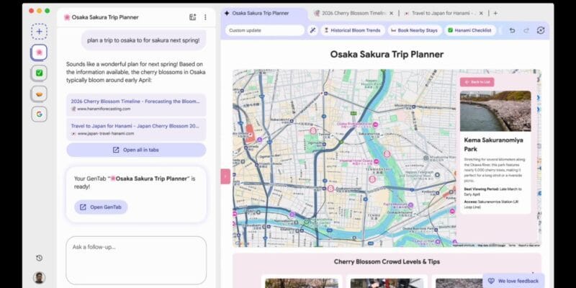
Task: Click the regenerate refresh icon in toolbar
Action: (541, 30)
